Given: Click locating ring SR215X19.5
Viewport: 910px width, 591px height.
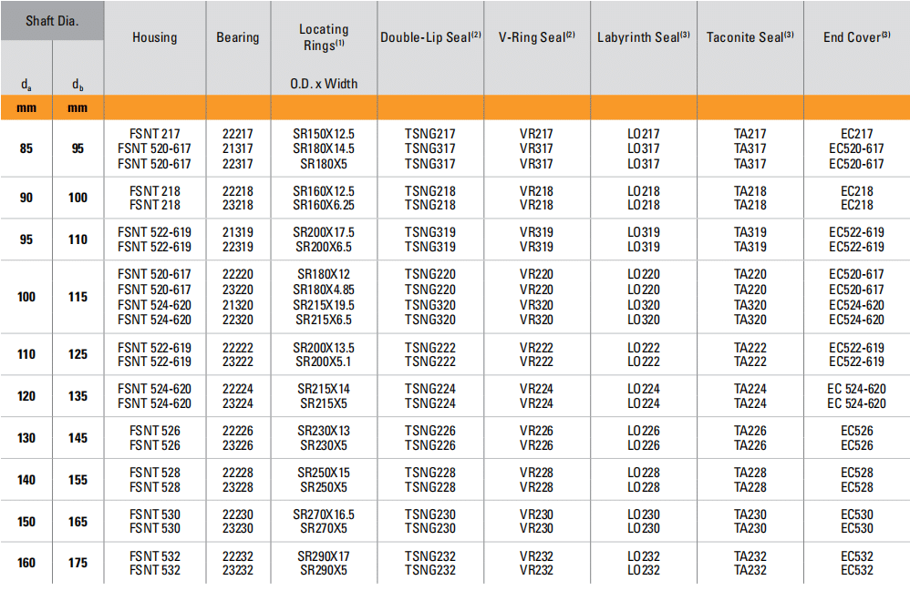Looking at the screenshot, I should point(324,305).
